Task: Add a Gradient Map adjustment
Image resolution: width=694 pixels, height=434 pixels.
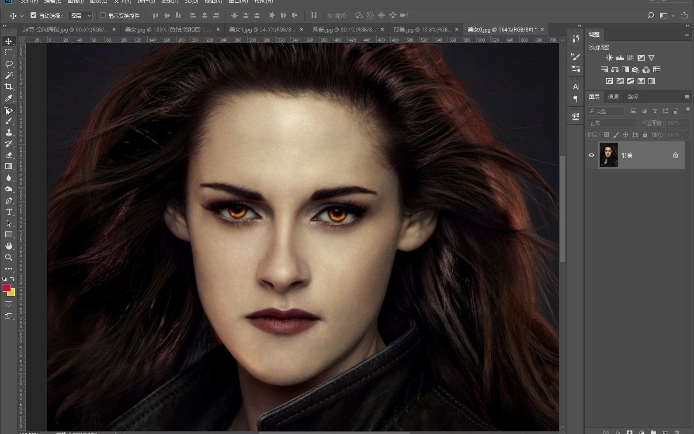Action: [x=652, y=81]
